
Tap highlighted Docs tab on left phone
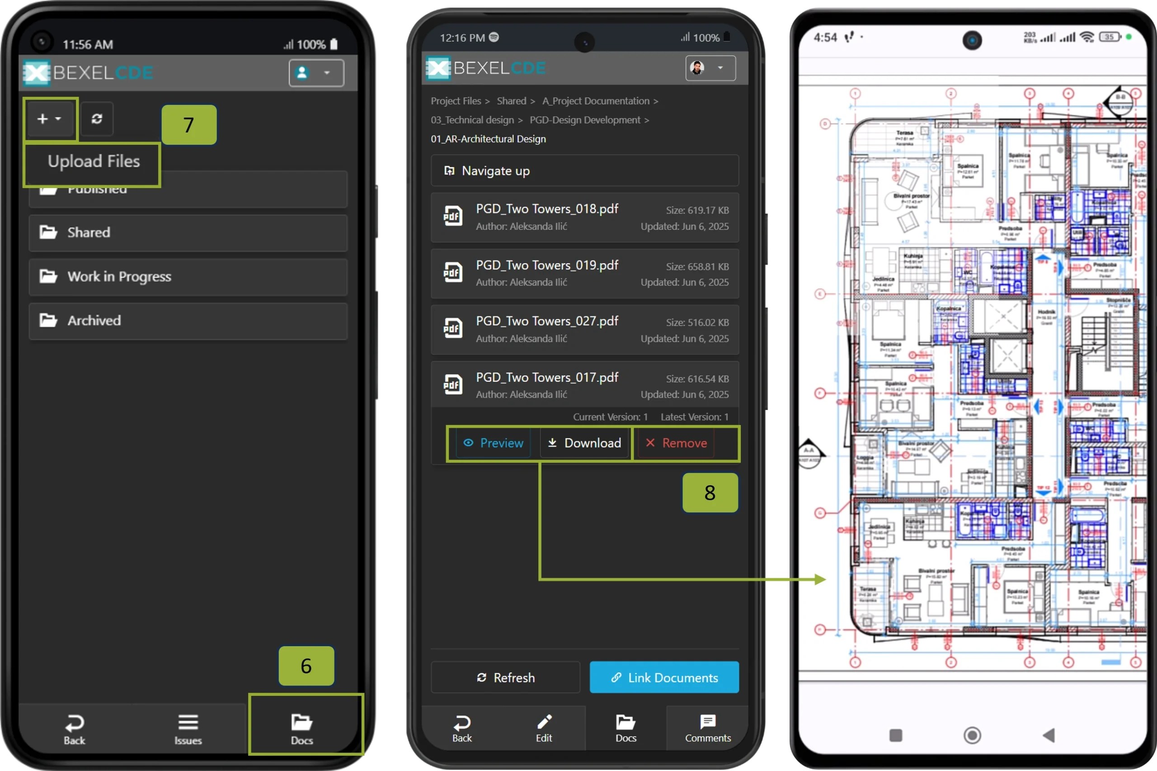[x=301, y=728]
